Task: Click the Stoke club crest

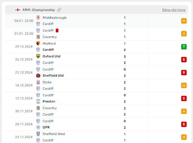Action: click(38, 82)
